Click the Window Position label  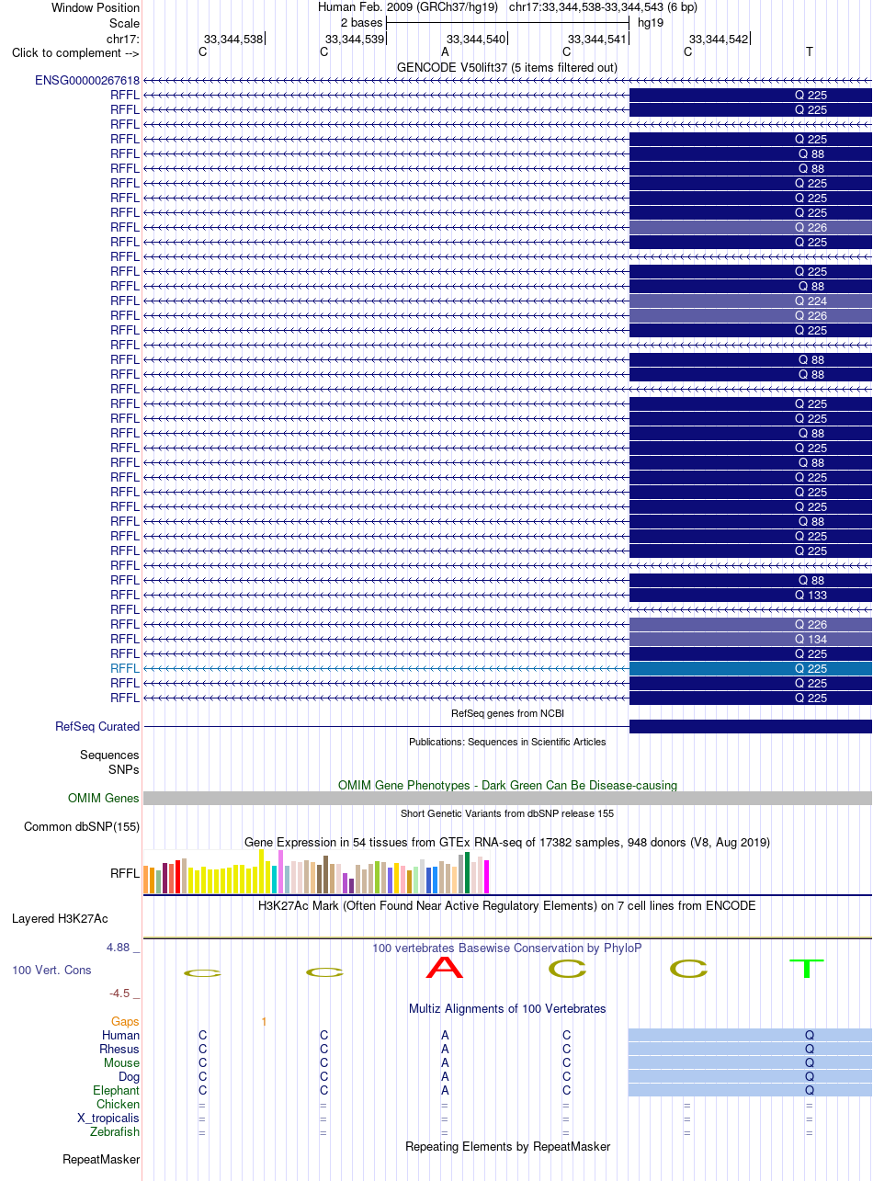[96, 7]
